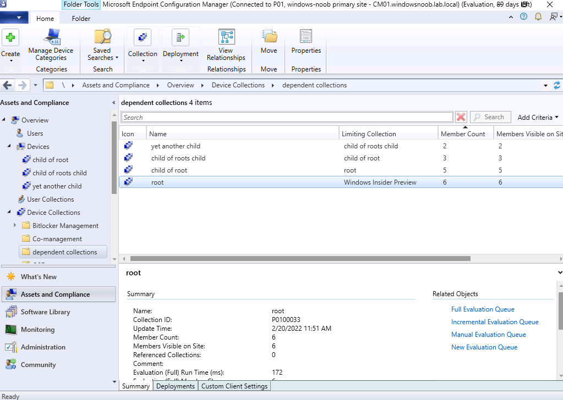Switch to the Folder ribbon tab
This screenshot has height=400, width=563.
pos(81,18)
